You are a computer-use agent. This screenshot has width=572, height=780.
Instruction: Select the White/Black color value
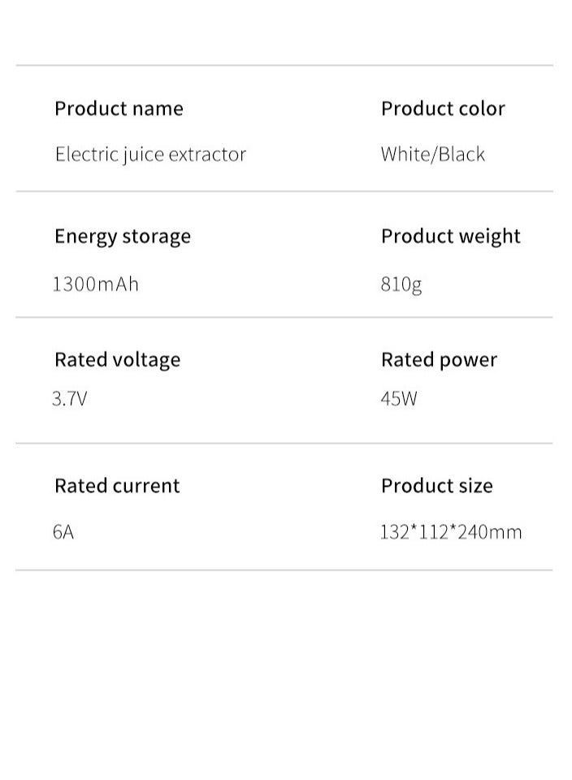click(433, 154)
